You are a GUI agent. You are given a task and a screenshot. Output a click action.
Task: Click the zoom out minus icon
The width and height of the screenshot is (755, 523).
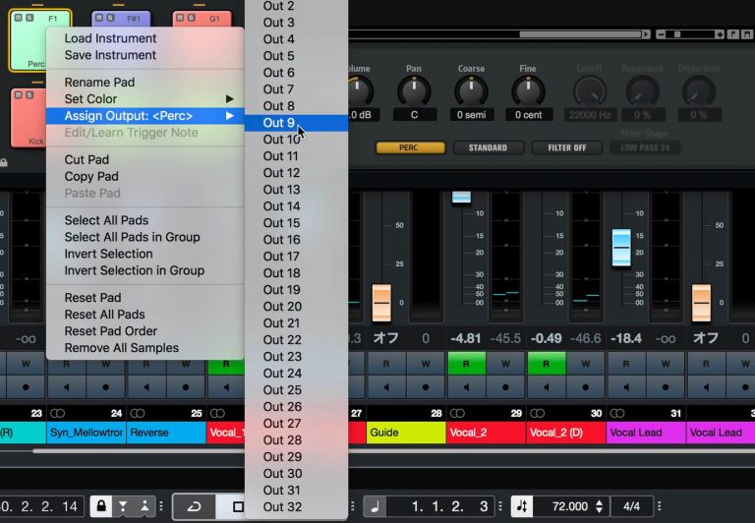661,34
